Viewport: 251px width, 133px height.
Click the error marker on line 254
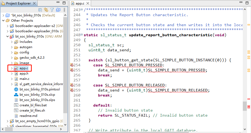[x=71, y=65]
